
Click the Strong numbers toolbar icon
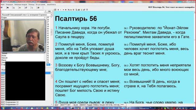click(20, 8)
